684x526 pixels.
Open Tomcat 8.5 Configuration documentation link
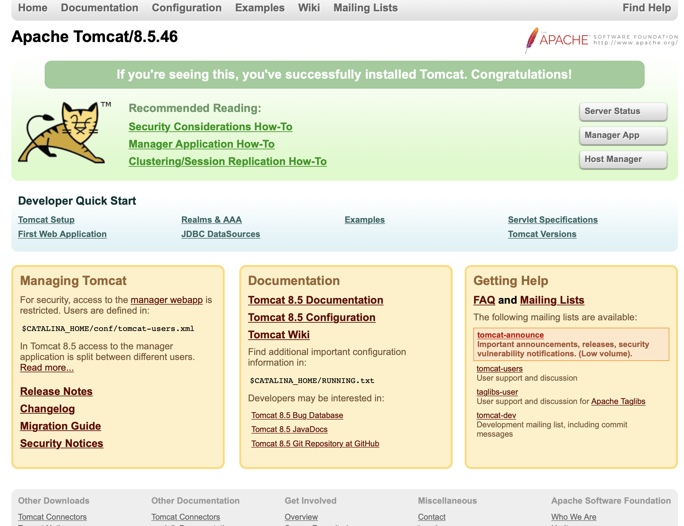(311, 318)
